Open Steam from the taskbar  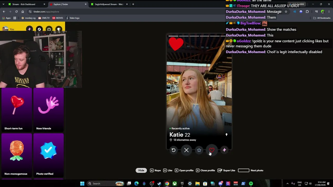click(x=159, y=184)
